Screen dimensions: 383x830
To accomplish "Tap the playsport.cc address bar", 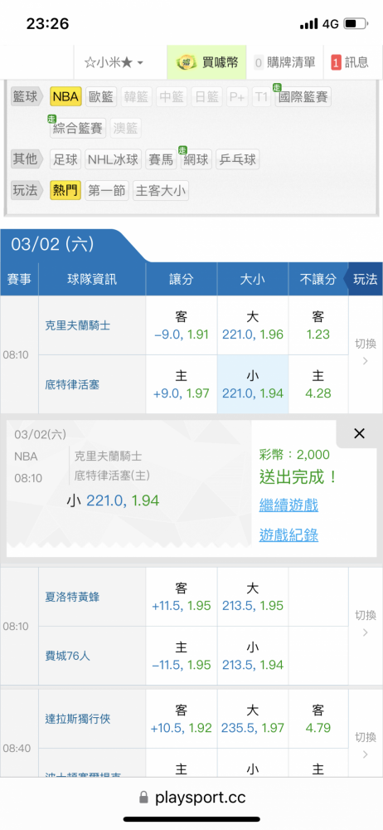I will click(191, 797).
